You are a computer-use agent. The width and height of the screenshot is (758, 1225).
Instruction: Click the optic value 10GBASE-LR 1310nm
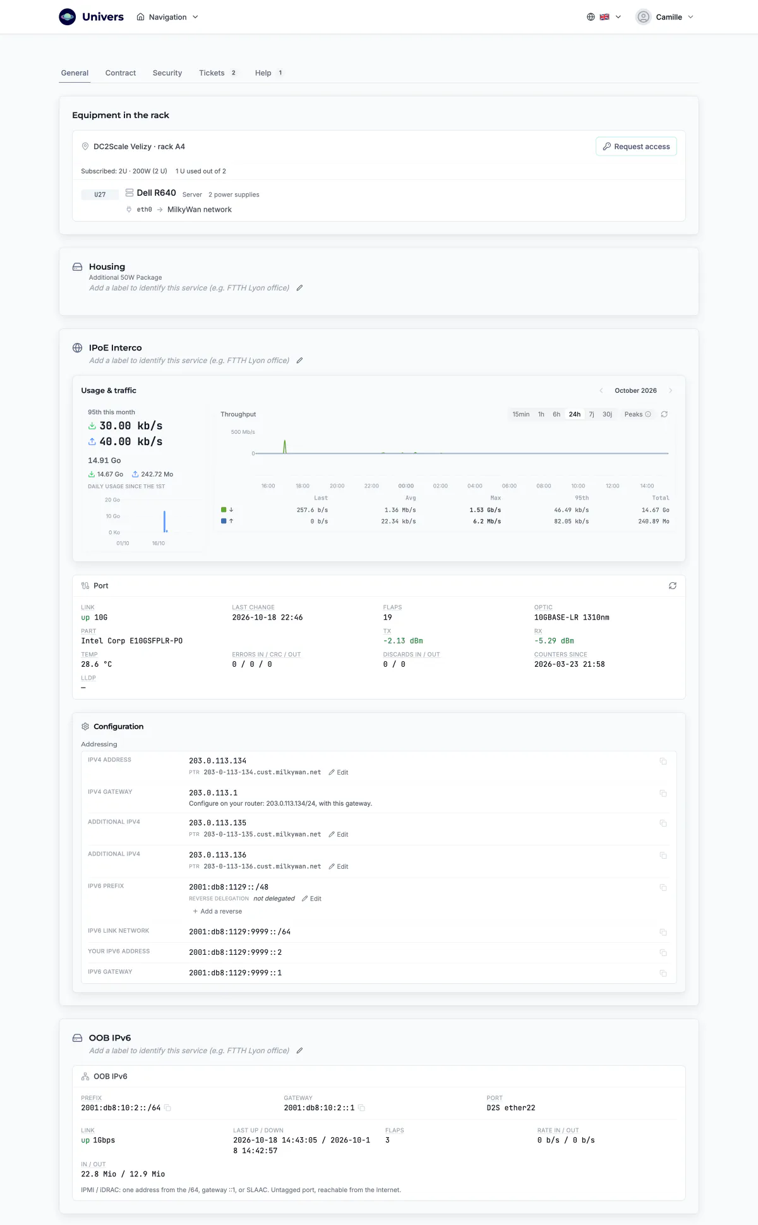(x=572, y=618)
